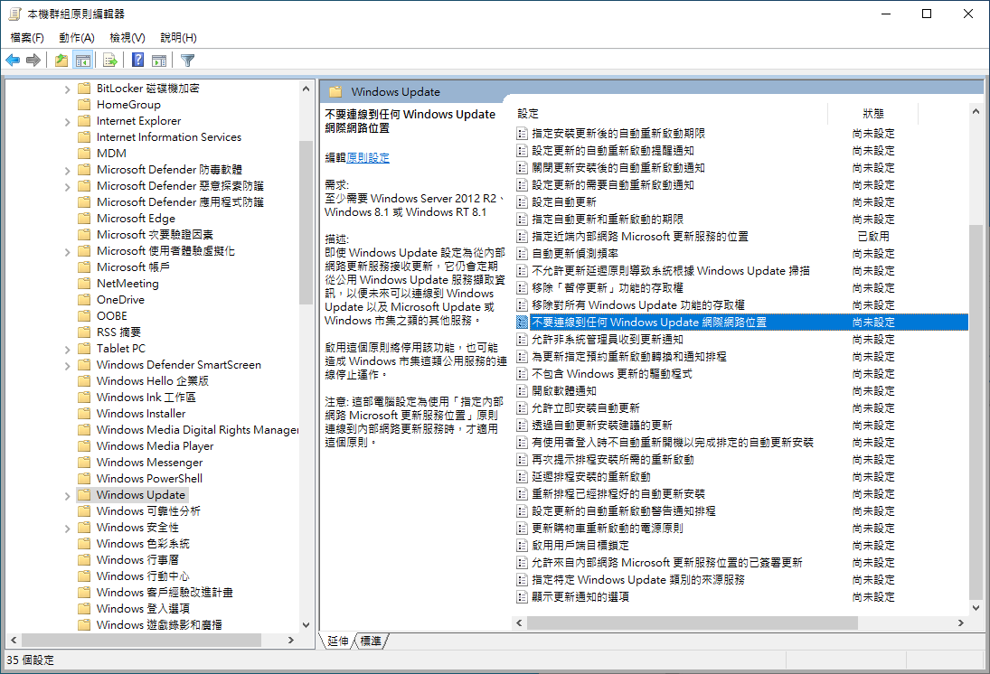Click the folder icon for Windows PowerShell
The width and height of the screenshot is (990, 674).
pyautogui.click(x=84, y=478)
